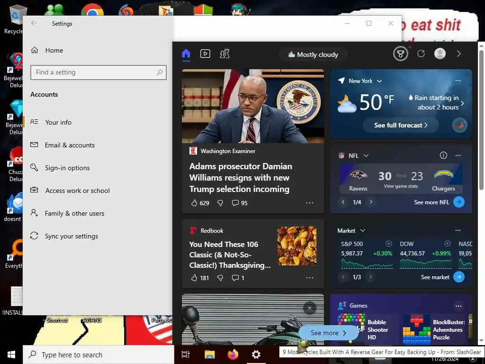Open Adams prosecutor Damian Williams headline
This screenshot has height=364, width=485.
pyautogui.click(x=240, y=178)
